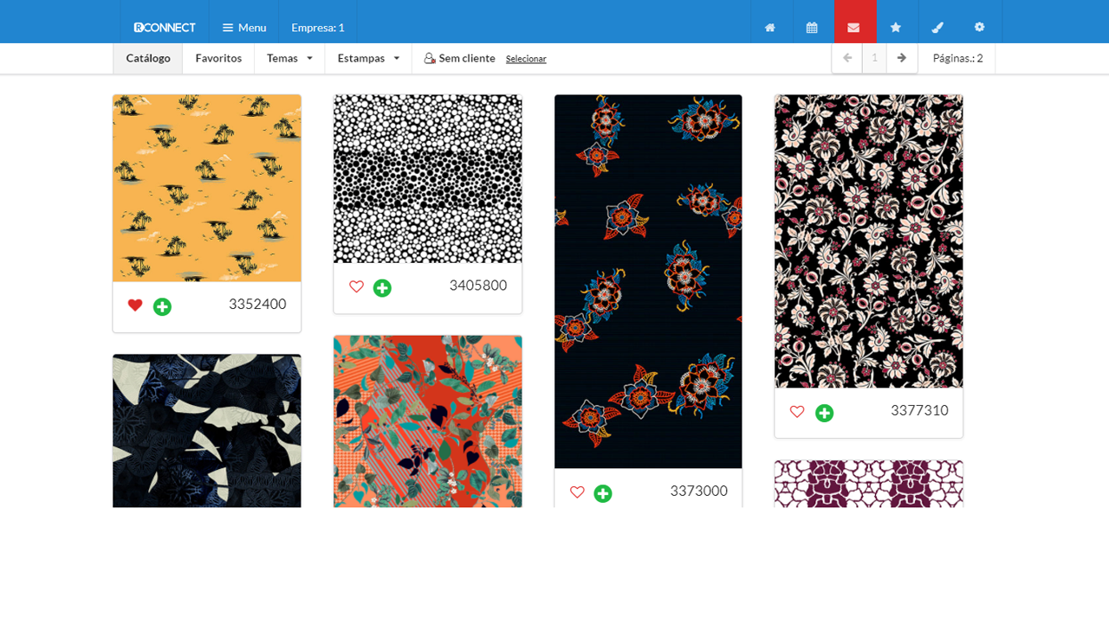Viewport: 1109px width, 623px height.
Task: Switch to the Favoritos tab
Action: click(218, 58)
